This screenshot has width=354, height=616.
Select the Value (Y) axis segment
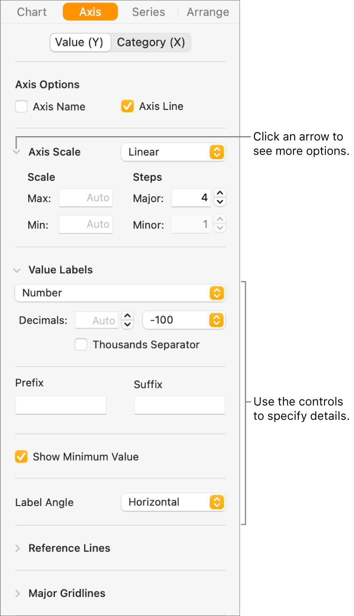tap(80, 42)
